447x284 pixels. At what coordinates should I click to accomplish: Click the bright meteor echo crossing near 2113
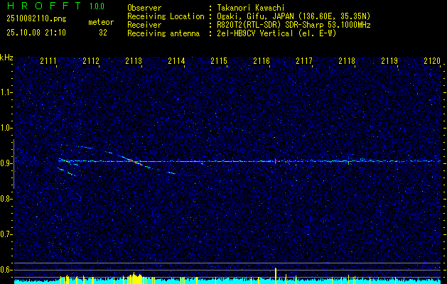pyautogui.click(x=133, y=161)
